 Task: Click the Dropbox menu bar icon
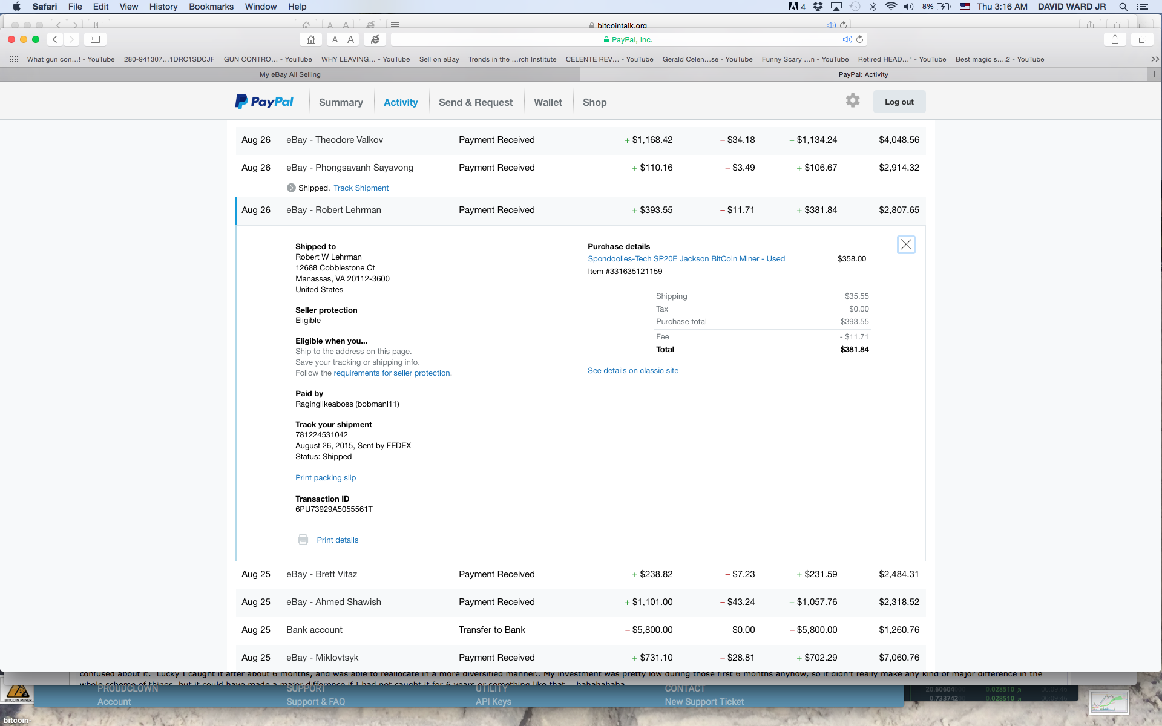tap(818, 7)
